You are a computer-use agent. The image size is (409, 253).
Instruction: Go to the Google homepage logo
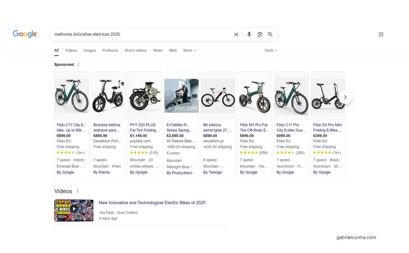pyautogui.click(x=25, y=34)
